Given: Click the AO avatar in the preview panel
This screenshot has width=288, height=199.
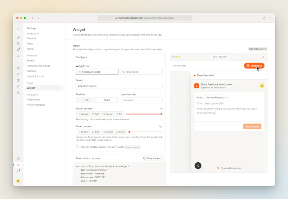Looking at the screenshot, I should [262, 86].
